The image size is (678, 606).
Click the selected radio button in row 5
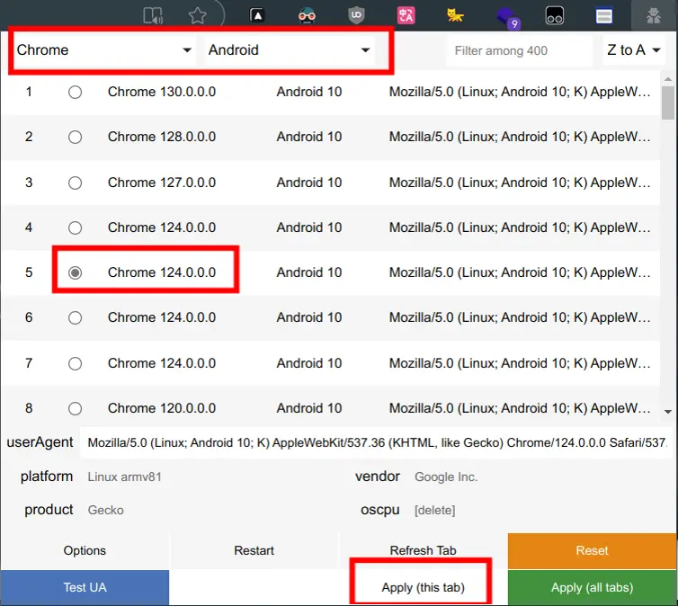pos(75,272)
